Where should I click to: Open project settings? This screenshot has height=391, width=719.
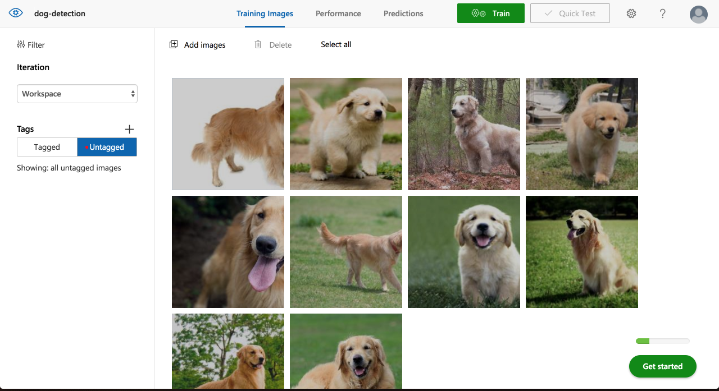pos(631,13)
